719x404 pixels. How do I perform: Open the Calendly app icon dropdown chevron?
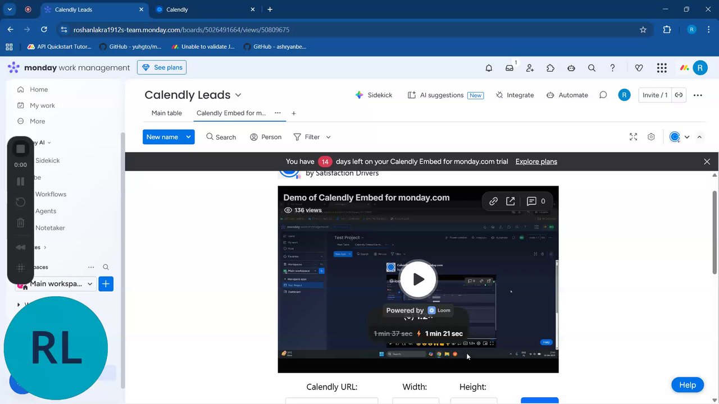pos(686,137)
